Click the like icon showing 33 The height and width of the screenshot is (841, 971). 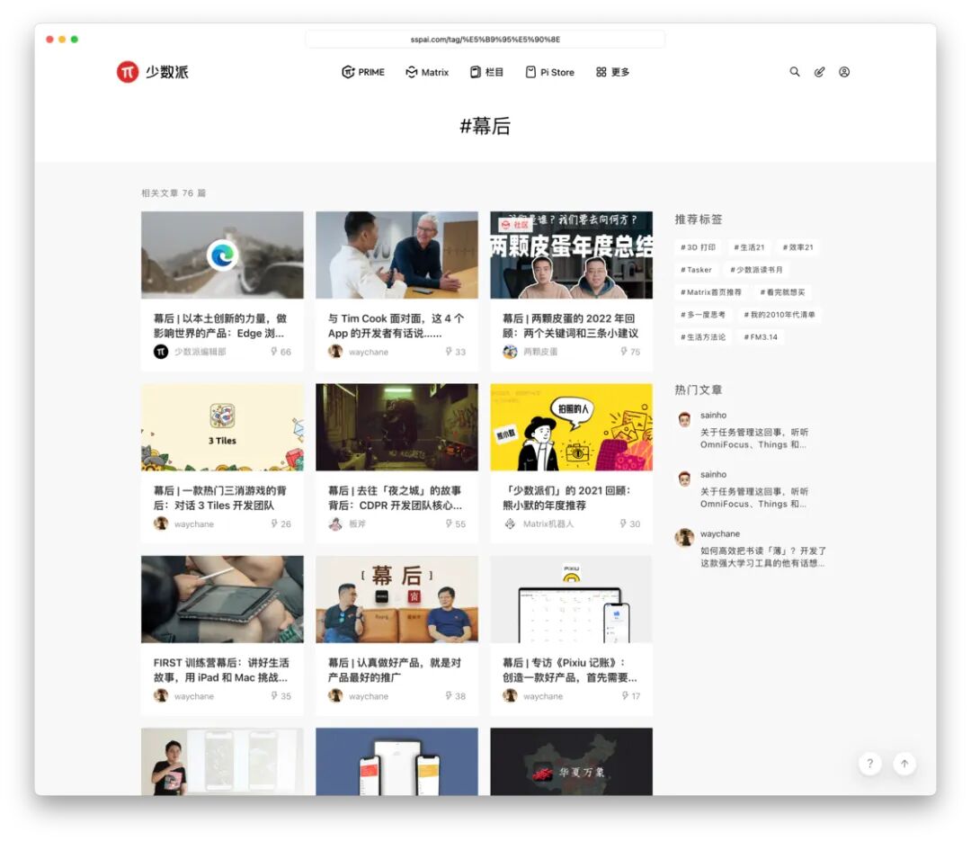point(449,352)
